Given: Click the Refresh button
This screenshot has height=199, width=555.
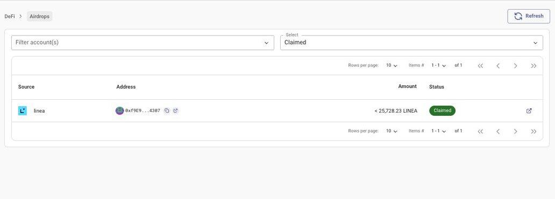Looking at the screenshot, I should click(529, 16).
